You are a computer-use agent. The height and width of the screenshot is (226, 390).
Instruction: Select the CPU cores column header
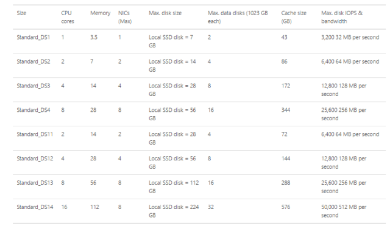pyautogui.click(x=68, y=17)
